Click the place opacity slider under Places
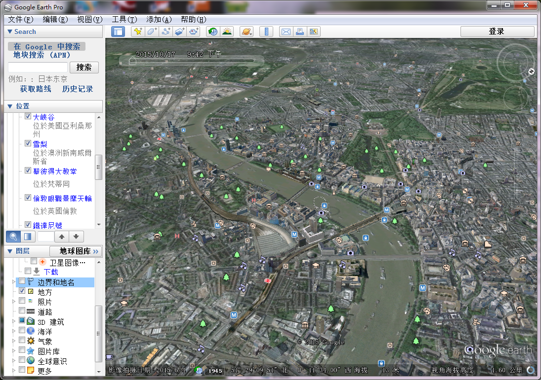 [46, 237]
